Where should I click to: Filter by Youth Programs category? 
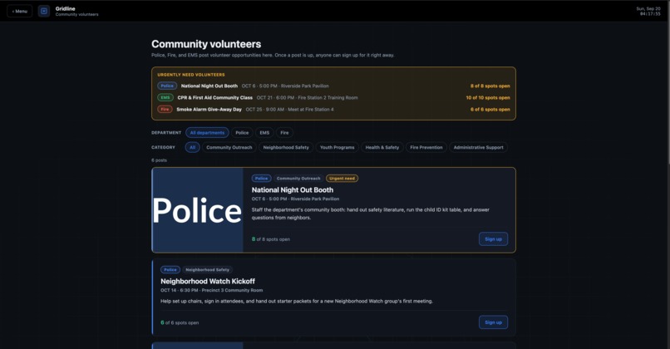coord(337,147)
